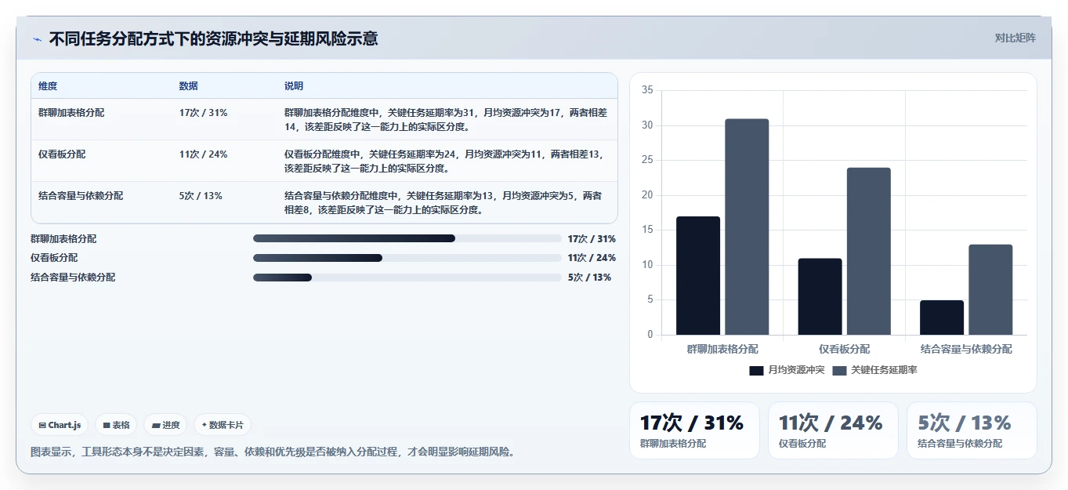Image resolution: width=1068 pixels, height=490 pixels.
Task: Click table value 11次 / 24%
Action: click(204, 154)
